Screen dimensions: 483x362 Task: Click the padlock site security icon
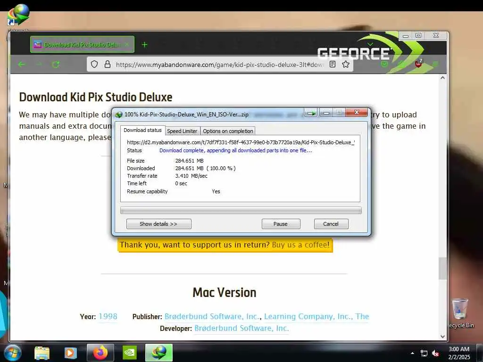pos(107,64)
